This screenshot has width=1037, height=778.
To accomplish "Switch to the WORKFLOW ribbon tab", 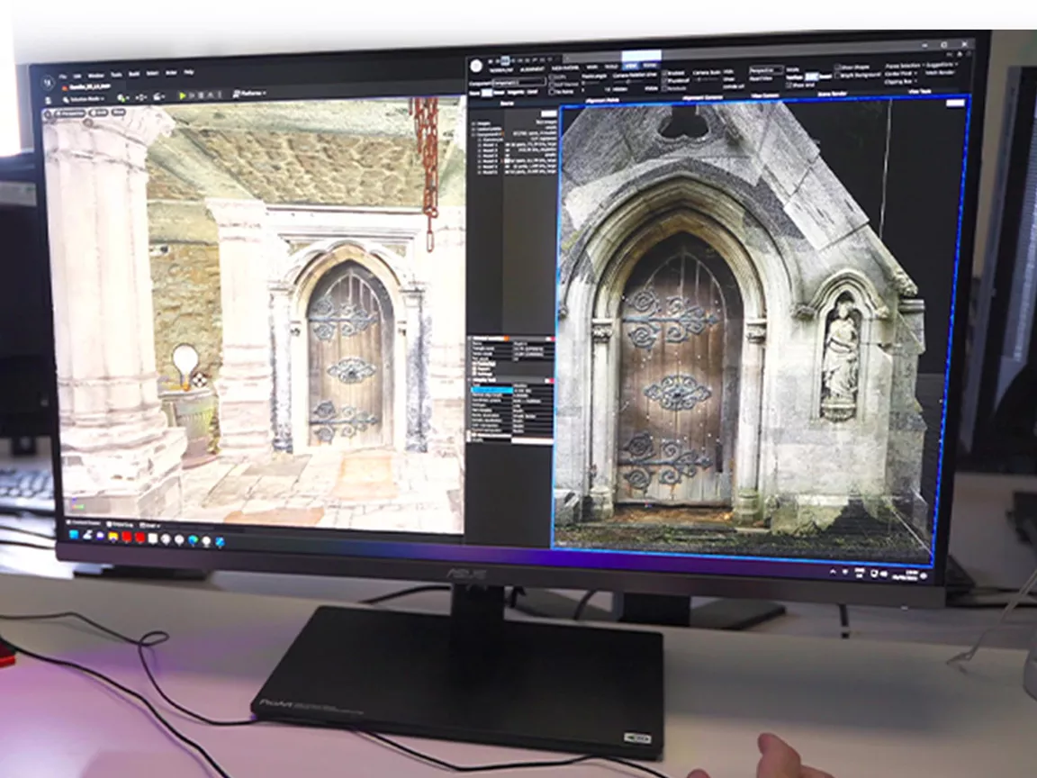I will tap(502, 69).
